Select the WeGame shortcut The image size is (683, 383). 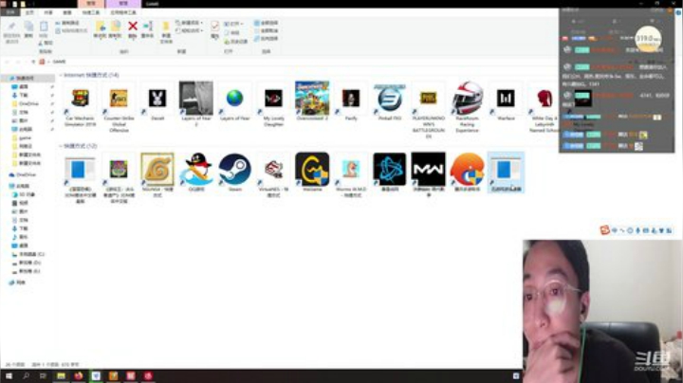click(x=312, y=173)
